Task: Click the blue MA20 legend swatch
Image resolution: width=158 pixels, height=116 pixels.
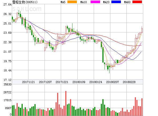Action: click(x=116, y=2)
